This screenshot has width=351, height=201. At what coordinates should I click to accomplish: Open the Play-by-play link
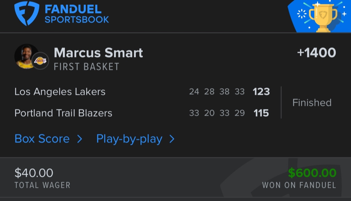[129, 139]
